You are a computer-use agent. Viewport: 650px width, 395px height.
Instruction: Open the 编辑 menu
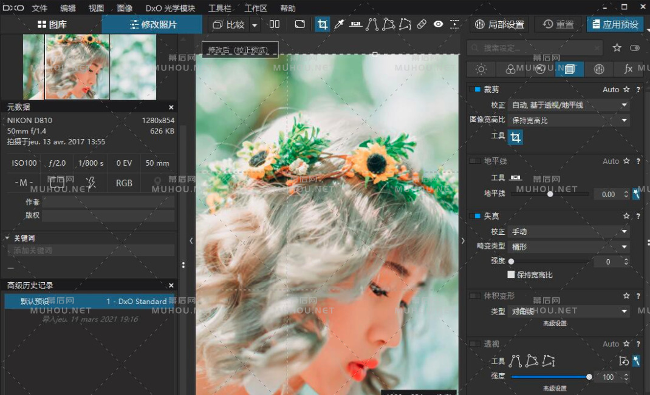pyautogui.click(x=68, y=8)
